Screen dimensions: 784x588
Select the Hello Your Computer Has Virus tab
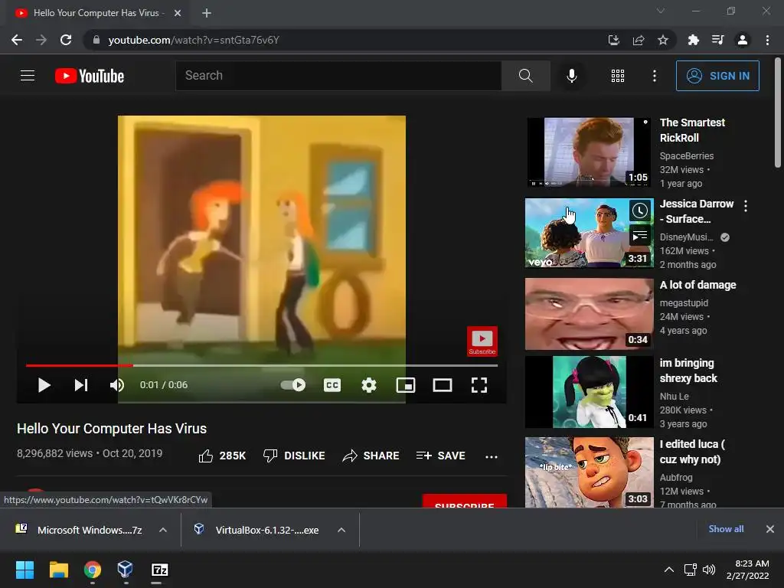point(97,13)
